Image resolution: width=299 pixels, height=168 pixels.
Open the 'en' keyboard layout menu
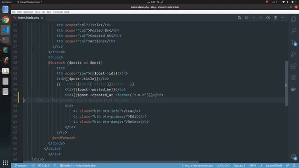click(275, 2)
